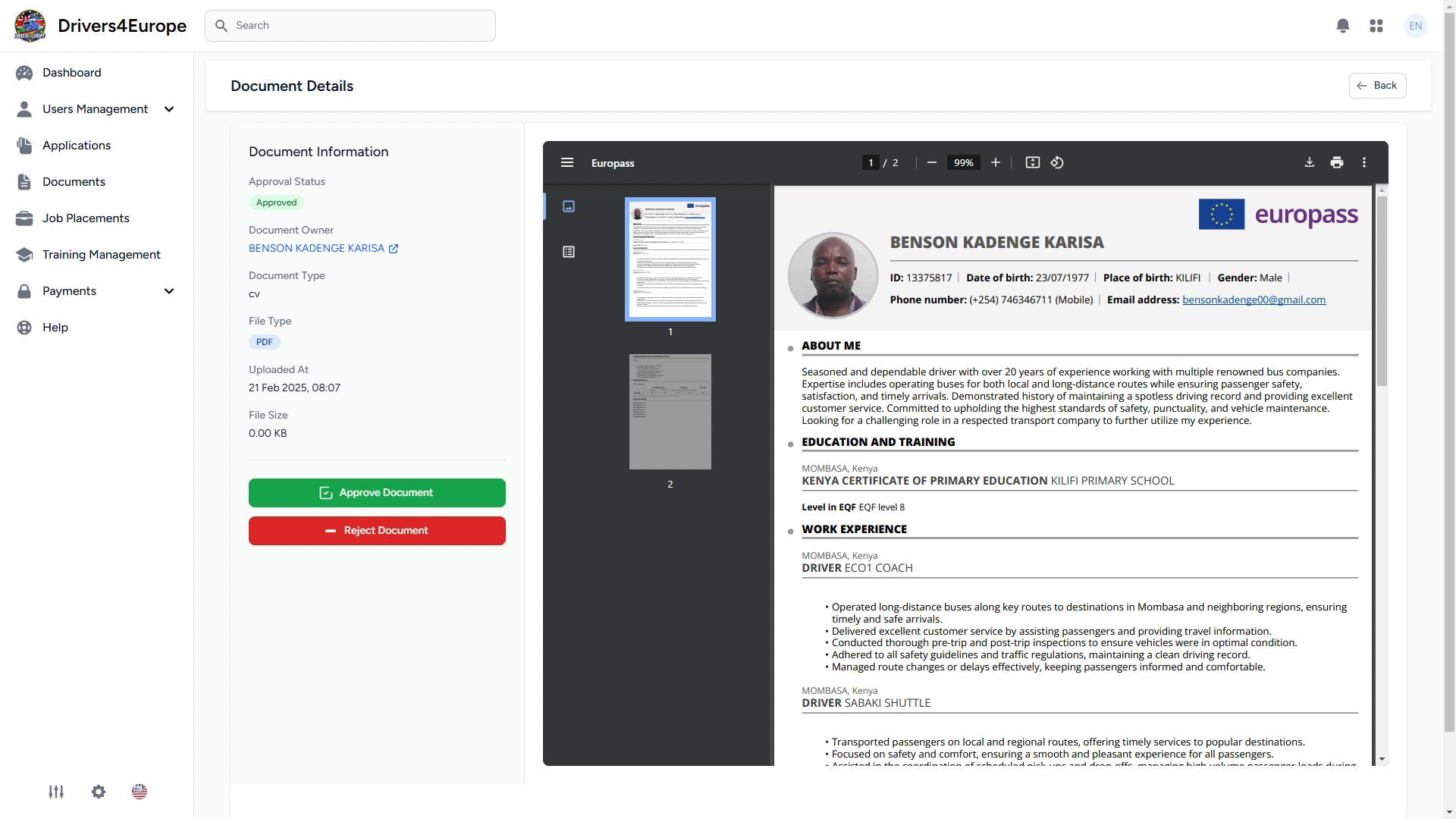Click the Approved status badge
This screenshot has width=1456, height=819.
coord(276,202)
